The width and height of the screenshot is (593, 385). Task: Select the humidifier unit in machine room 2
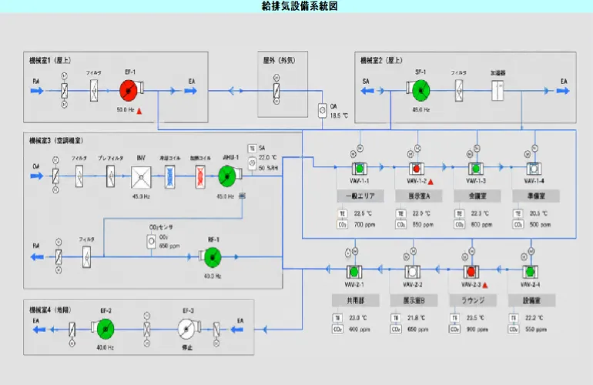click(498, 90)
